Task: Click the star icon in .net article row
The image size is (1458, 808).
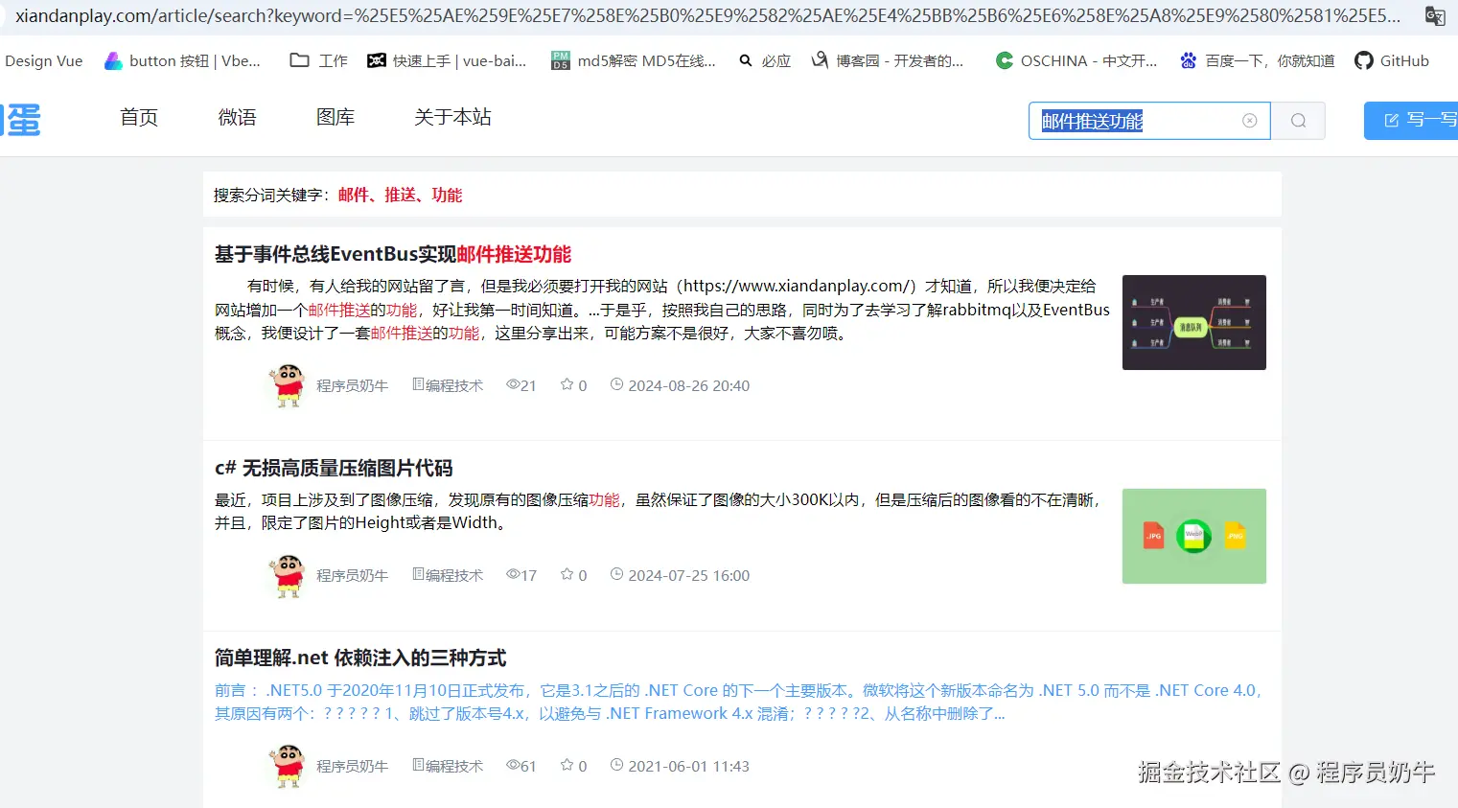Action: coord(567,765)
